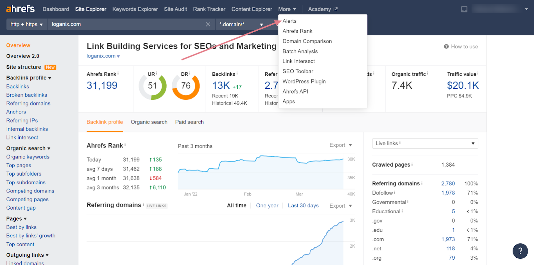
Task: Clear the loganix.com search field with X
Action: (x=208, y=24)
